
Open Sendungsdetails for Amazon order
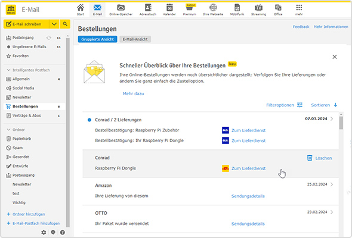tap(248, 196)
